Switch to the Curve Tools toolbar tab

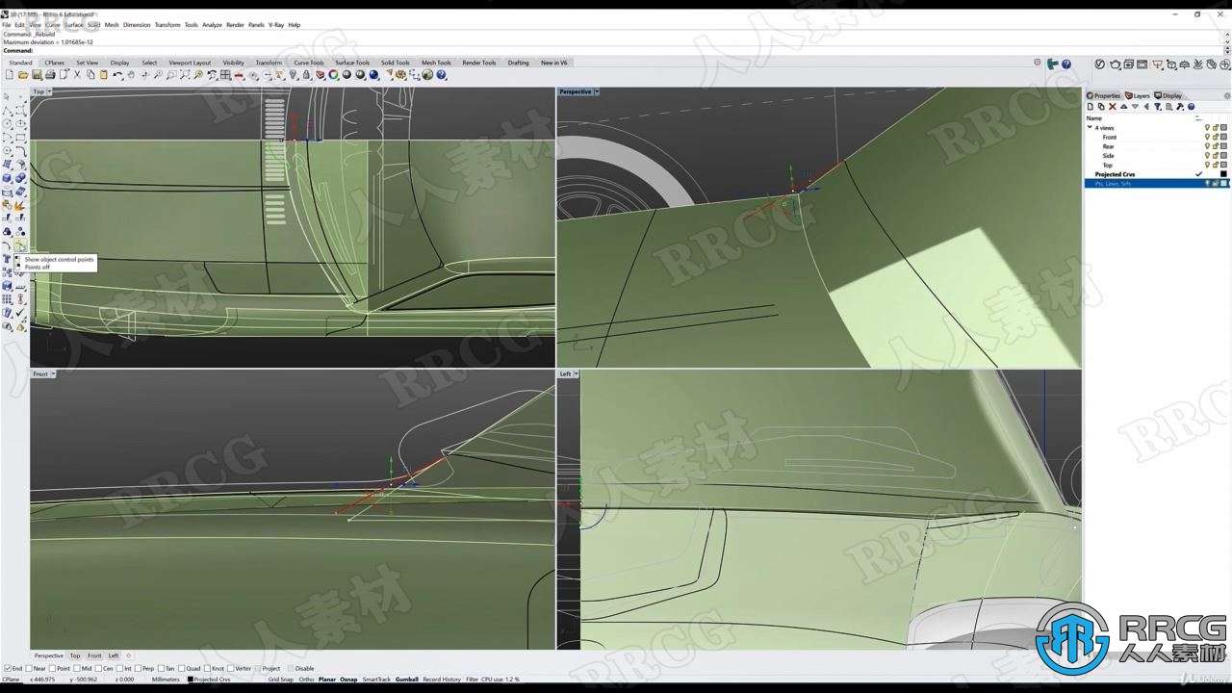(309, 63)
